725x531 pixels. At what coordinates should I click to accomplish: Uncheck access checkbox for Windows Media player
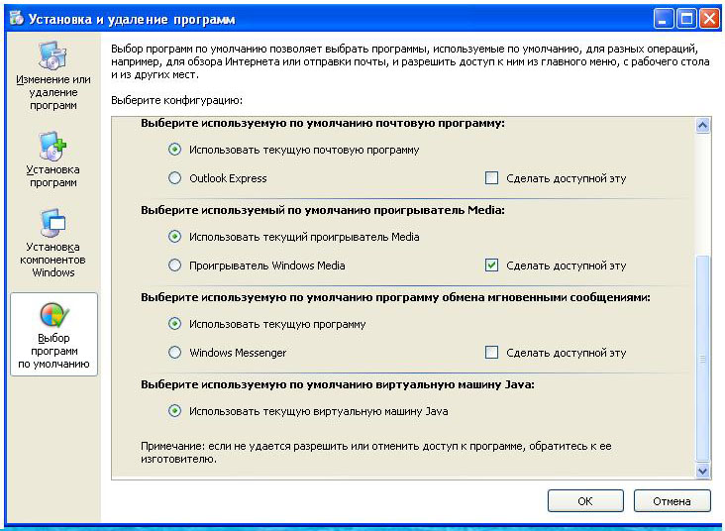[x=491, y=265]
